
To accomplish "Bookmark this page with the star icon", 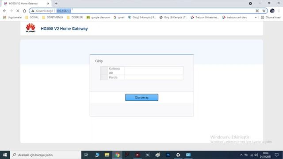I will pyautogui.click(x=264, y=11).
